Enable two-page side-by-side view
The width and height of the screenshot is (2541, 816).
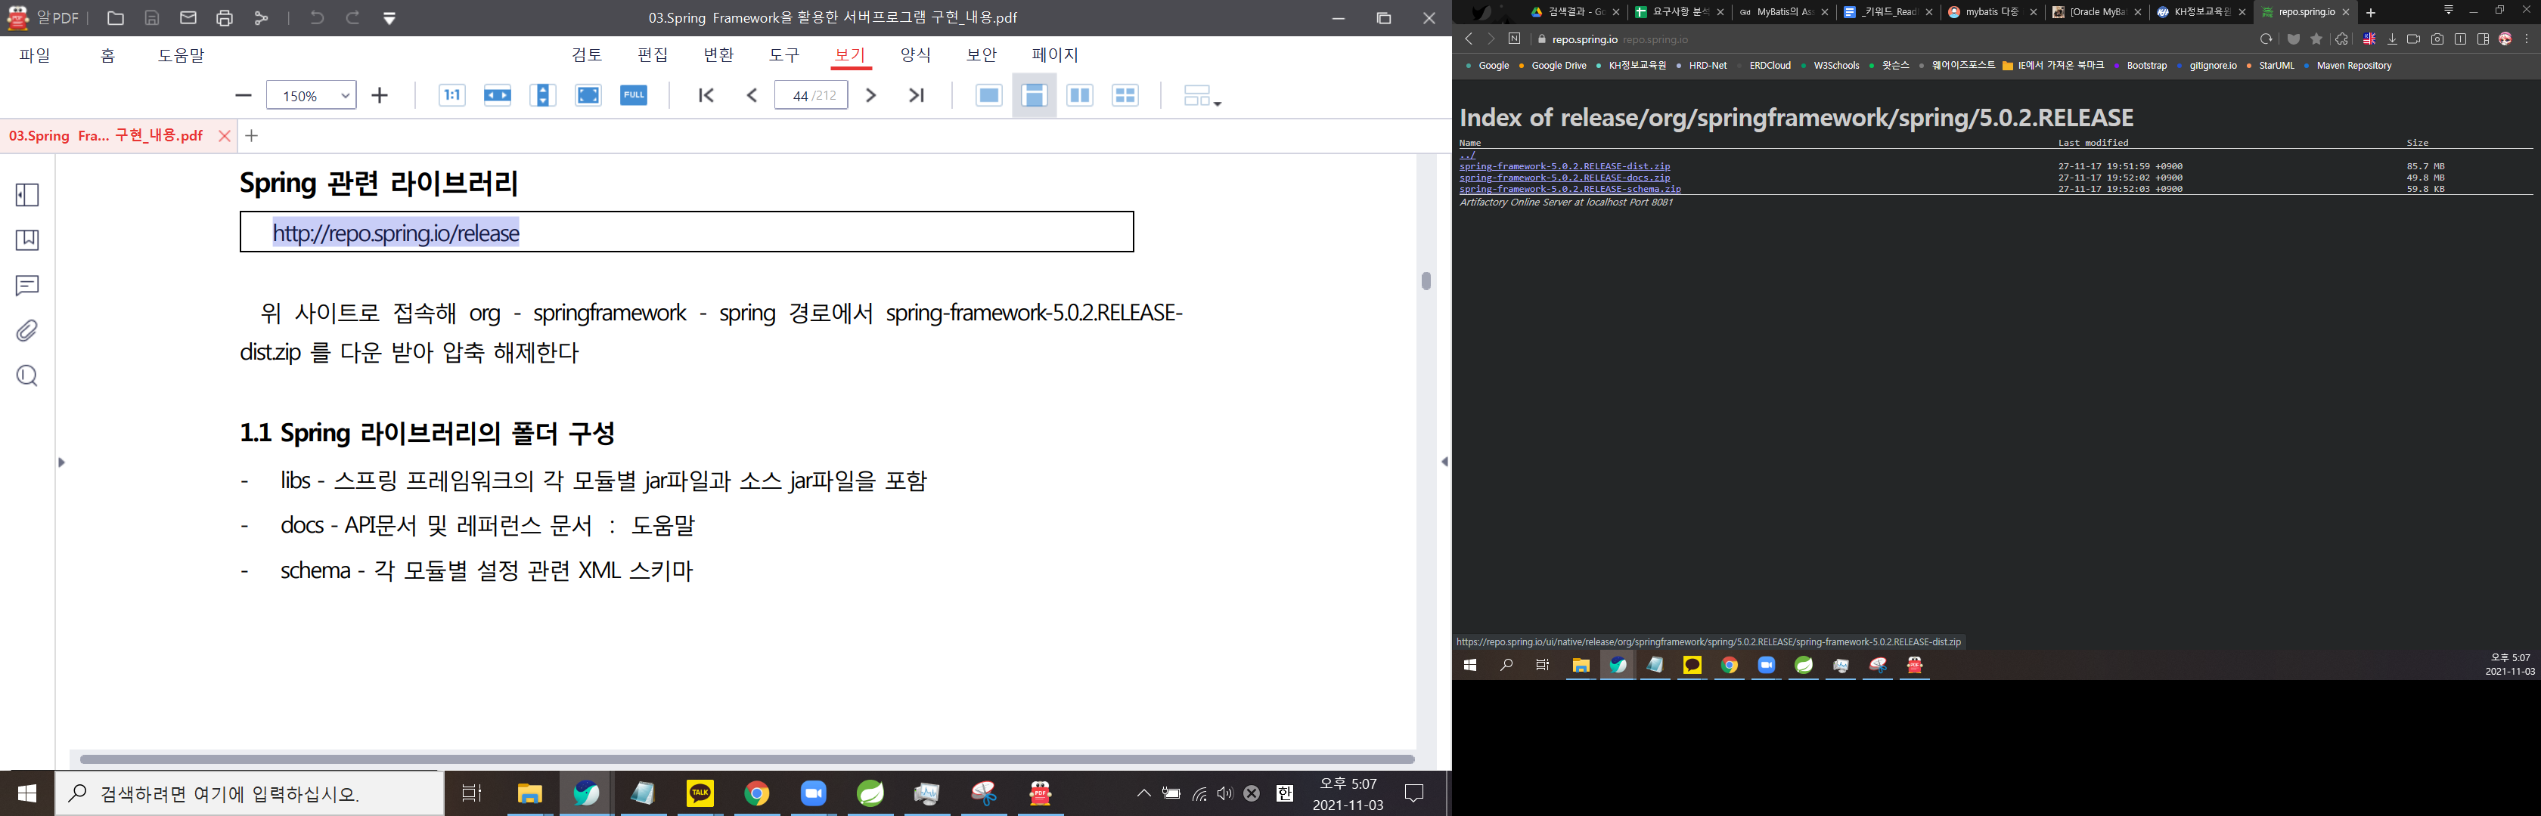point(1080,96)
